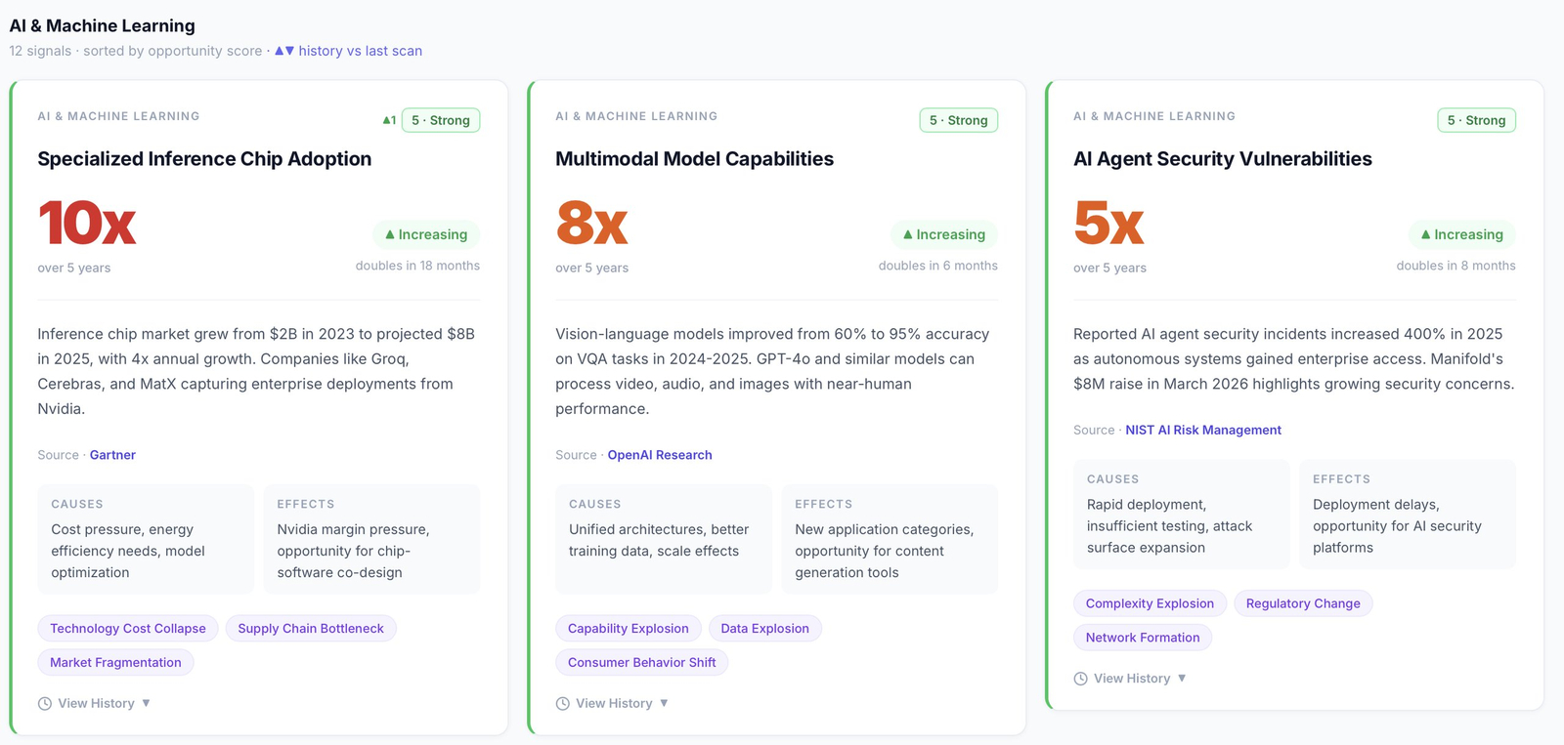Click clock icon on Multimodal Model Capabilities card
The width and height of the screenshot is (1564, 745).
point(563,704)
